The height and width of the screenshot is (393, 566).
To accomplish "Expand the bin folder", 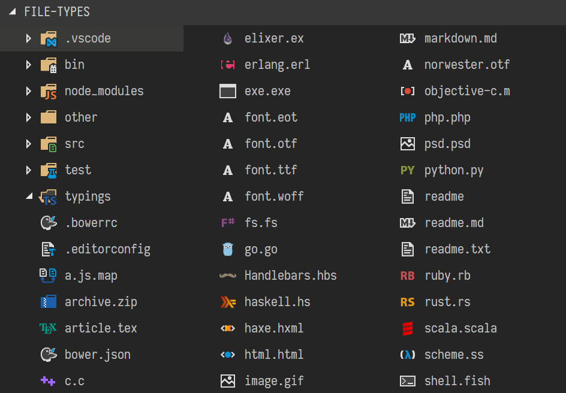I will (28, 64).
